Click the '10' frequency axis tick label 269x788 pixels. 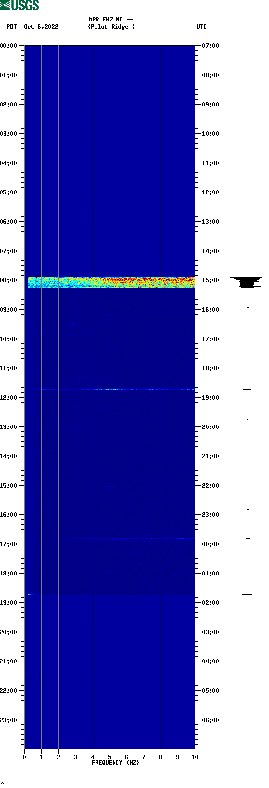coord(195,757)
